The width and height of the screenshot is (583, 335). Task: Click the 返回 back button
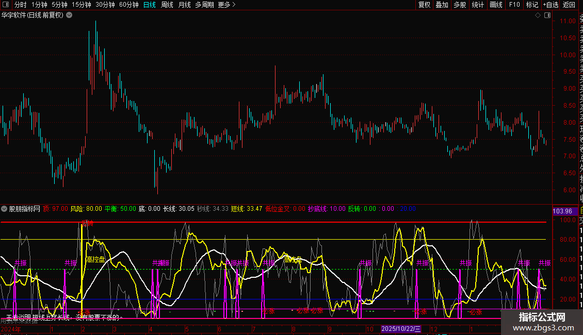point(569,5)
